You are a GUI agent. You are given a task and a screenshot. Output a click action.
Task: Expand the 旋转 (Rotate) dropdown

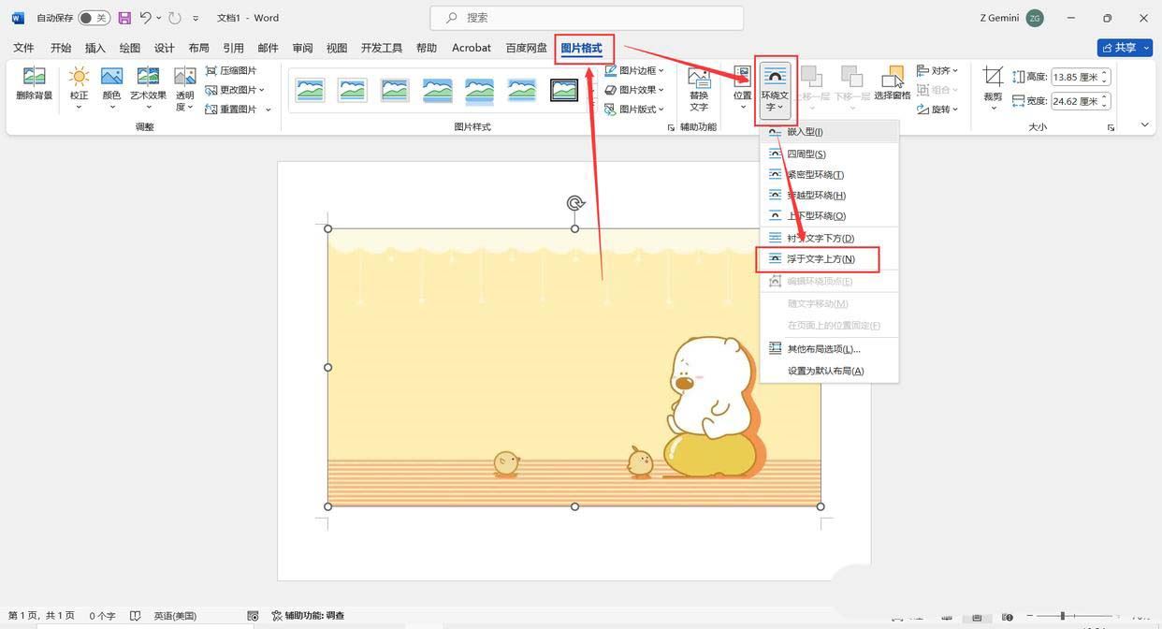coord(952,109)
